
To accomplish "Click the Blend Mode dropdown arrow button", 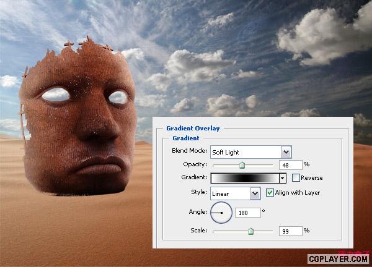I will pyautogui.click(x=286, y=152).
